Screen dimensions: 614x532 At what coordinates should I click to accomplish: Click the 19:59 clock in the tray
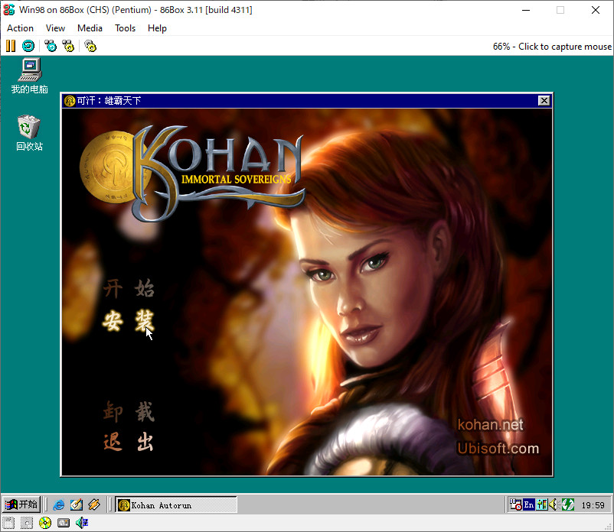[593, 505]
